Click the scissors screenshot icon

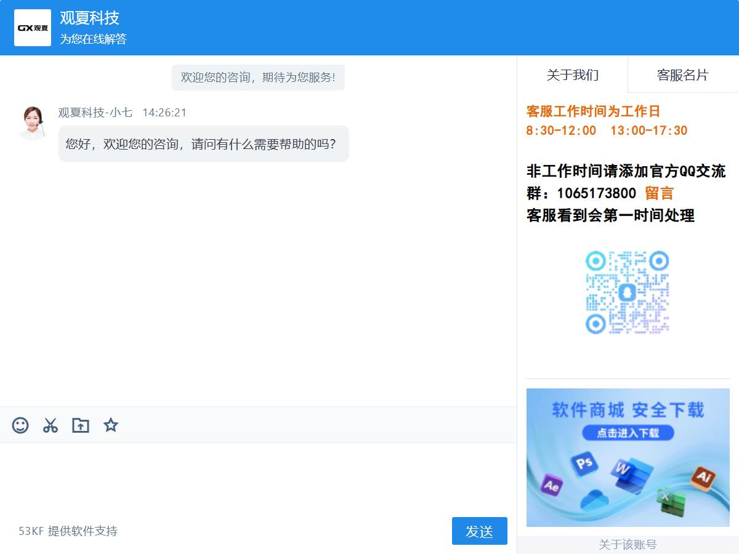tap(50, 425)
